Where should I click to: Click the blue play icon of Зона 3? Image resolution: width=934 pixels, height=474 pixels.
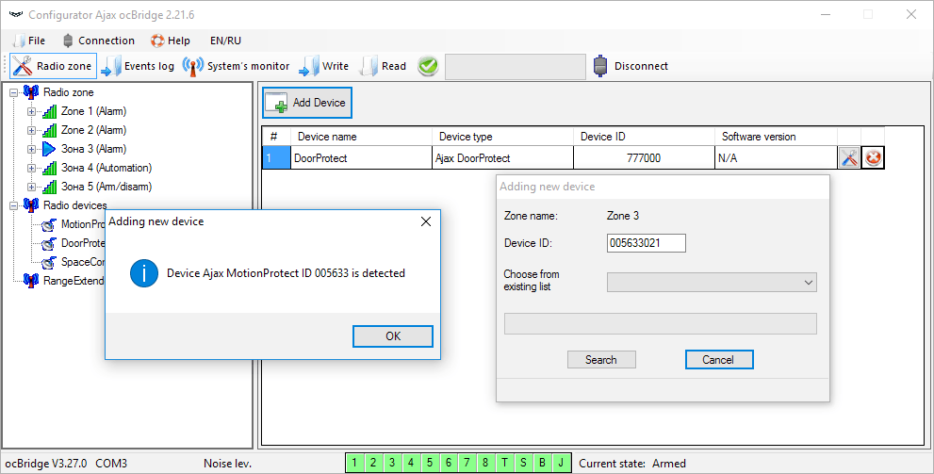(49, 149)
